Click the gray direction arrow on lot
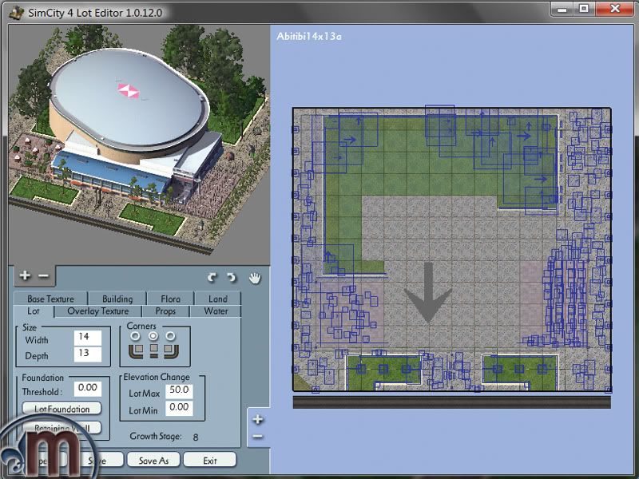 pyautogui.click(x=428, y=293)
